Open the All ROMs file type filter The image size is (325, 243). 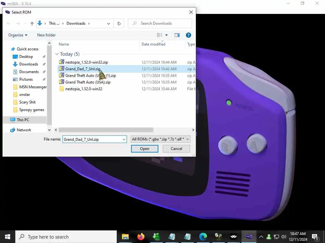pos(160,139)
